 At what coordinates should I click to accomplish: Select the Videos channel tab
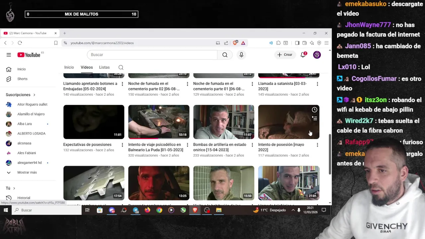(87, 67)
